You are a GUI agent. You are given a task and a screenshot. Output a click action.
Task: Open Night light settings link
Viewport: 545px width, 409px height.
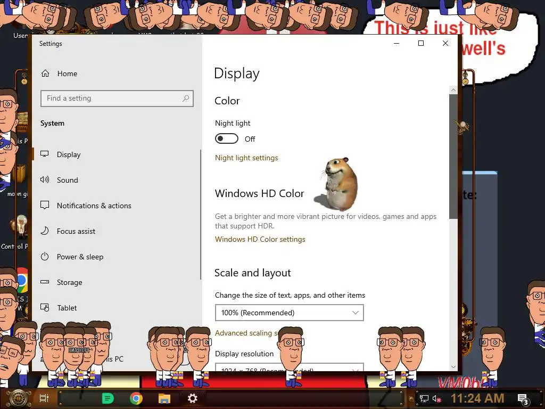click(x=246, y=158)
